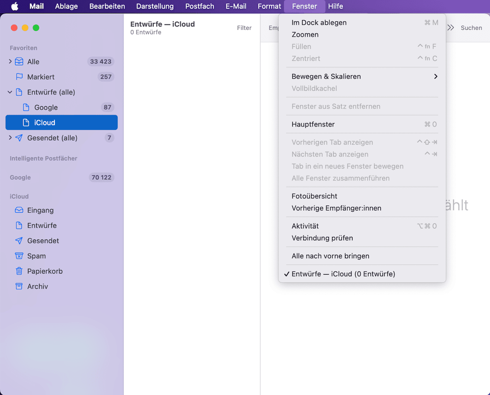490x395 pixels.
Task: Open the Darstellung menu
Action: coord(155,6)
